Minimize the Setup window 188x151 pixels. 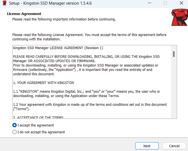(x=149, y=4)
